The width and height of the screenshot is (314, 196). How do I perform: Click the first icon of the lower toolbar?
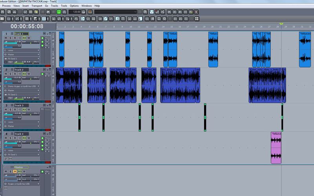pos(2,19)
